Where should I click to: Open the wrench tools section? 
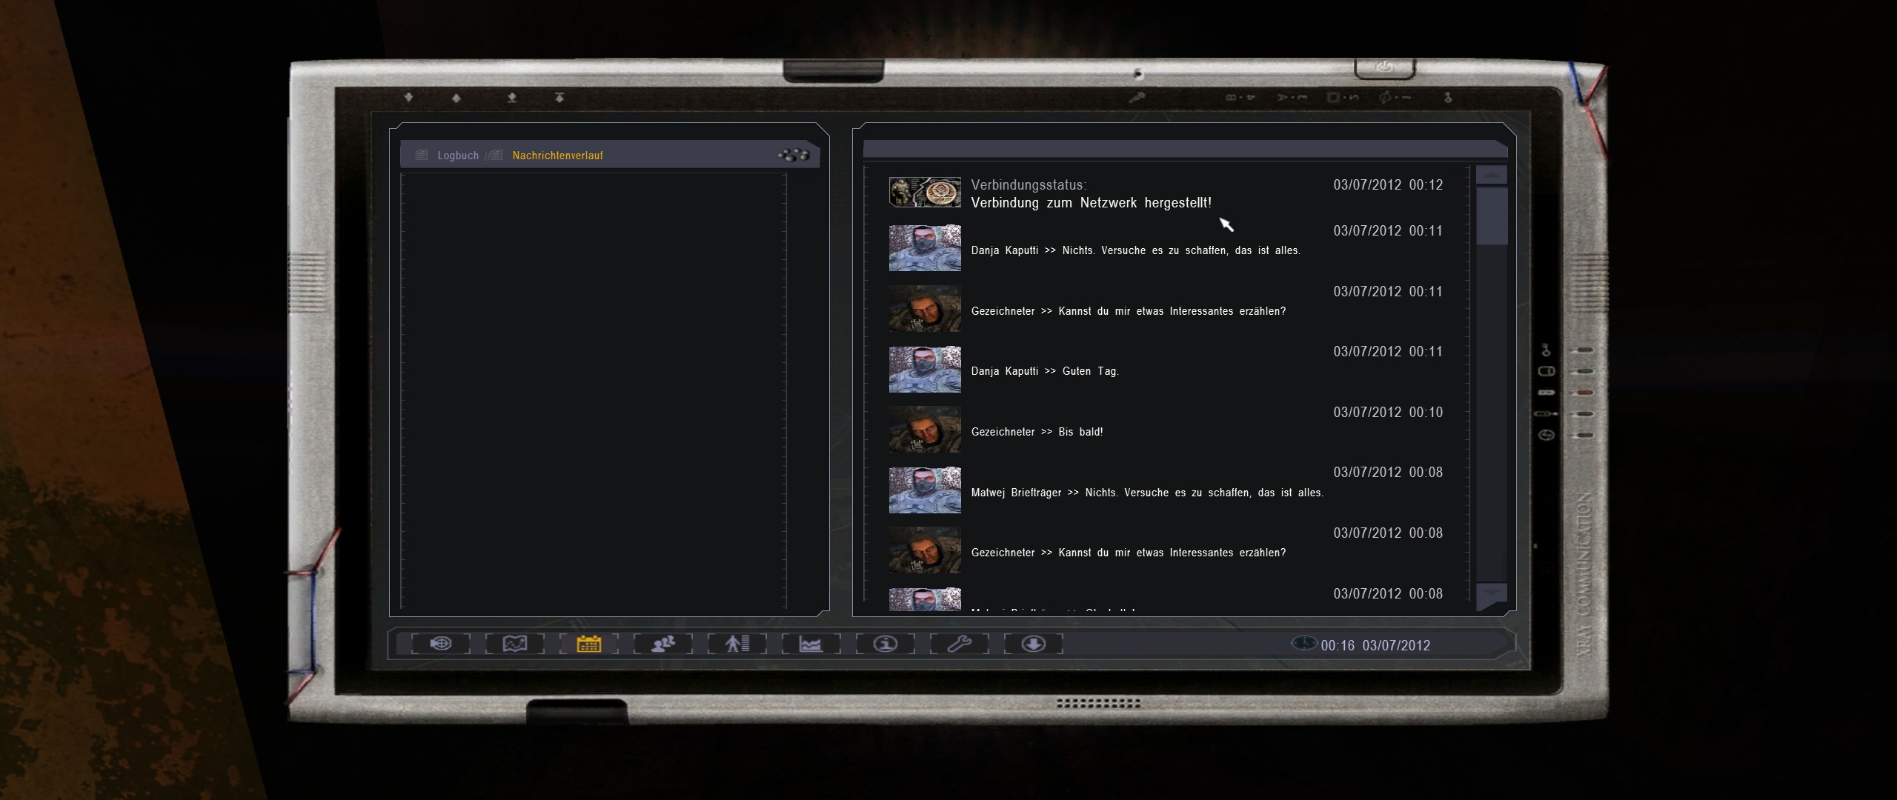(x=960, y=644)
